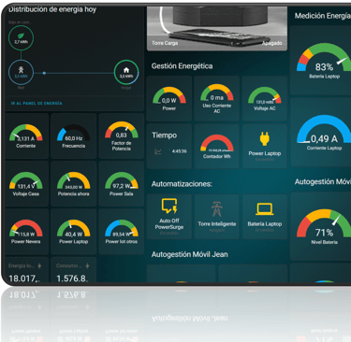The width and height of the screenshot is (351, 342).
Task: Open the Corriente gauge card
Action: (x=26, y=135)
